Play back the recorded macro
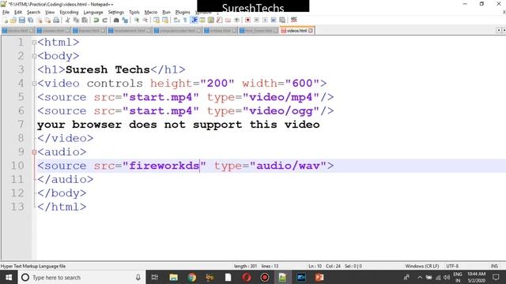The image size is (506, 284). tap(265, 21)
